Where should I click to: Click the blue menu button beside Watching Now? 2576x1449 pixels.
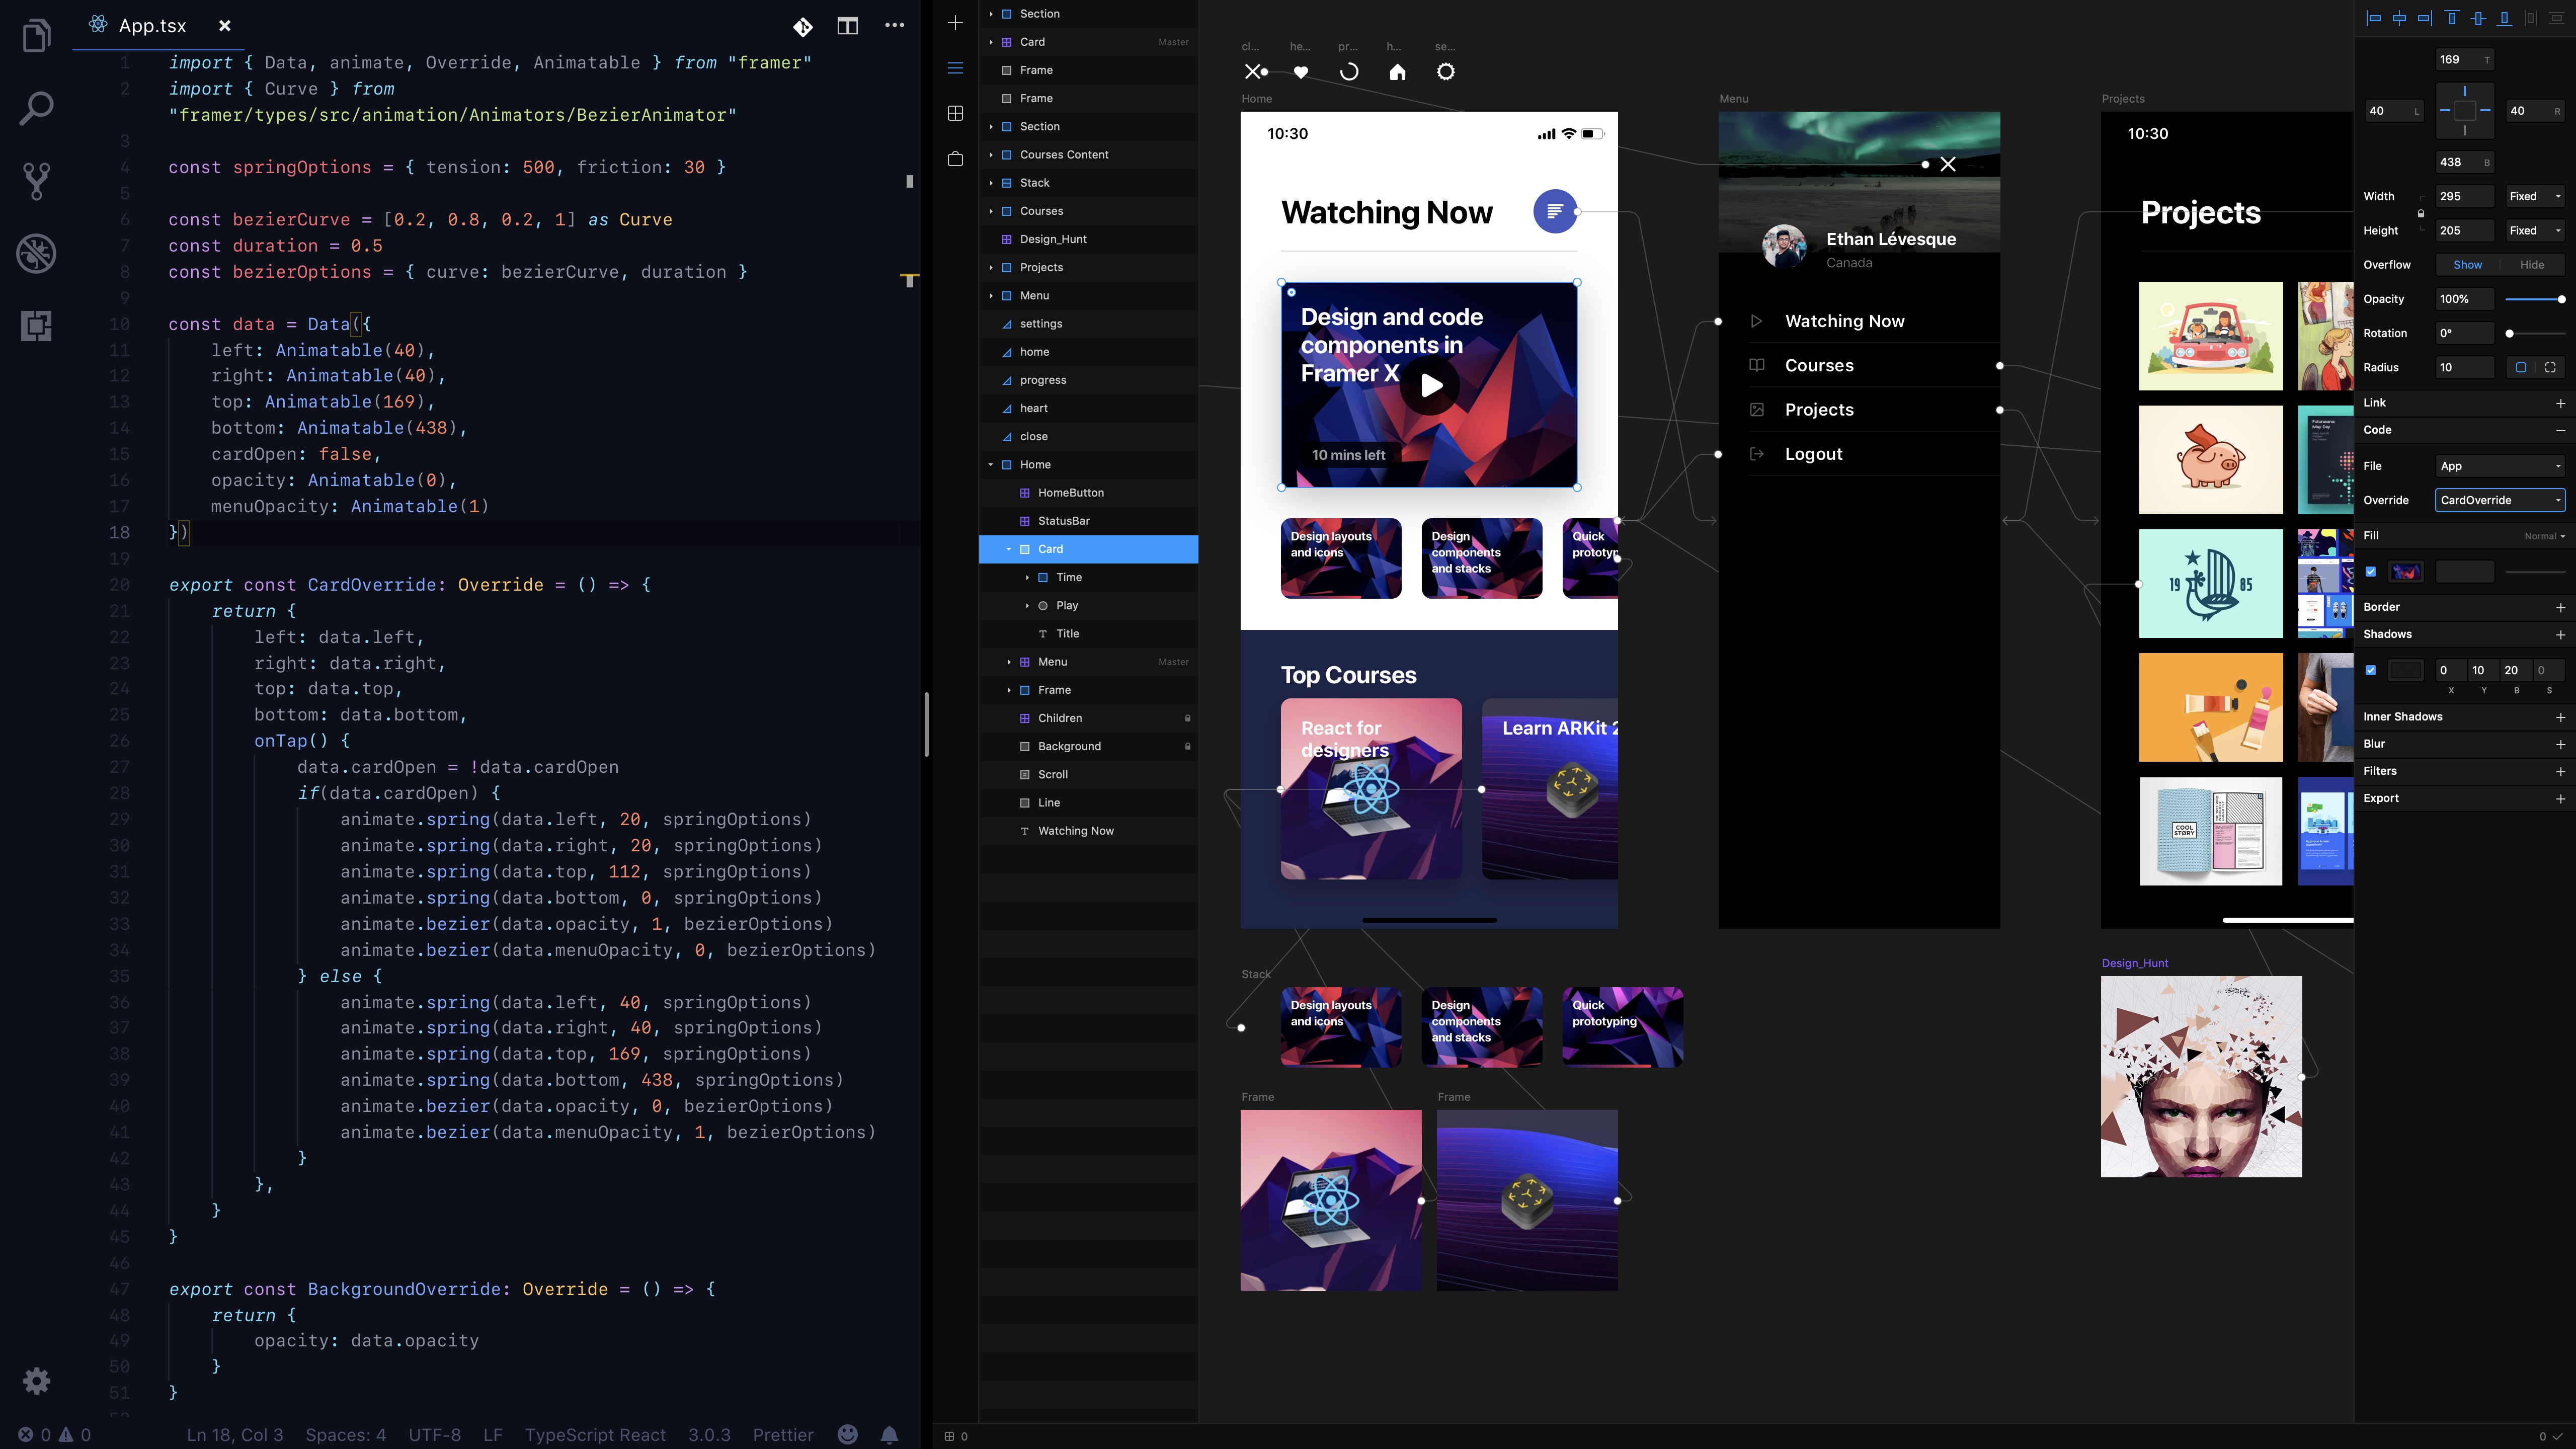coord(1554,211)
